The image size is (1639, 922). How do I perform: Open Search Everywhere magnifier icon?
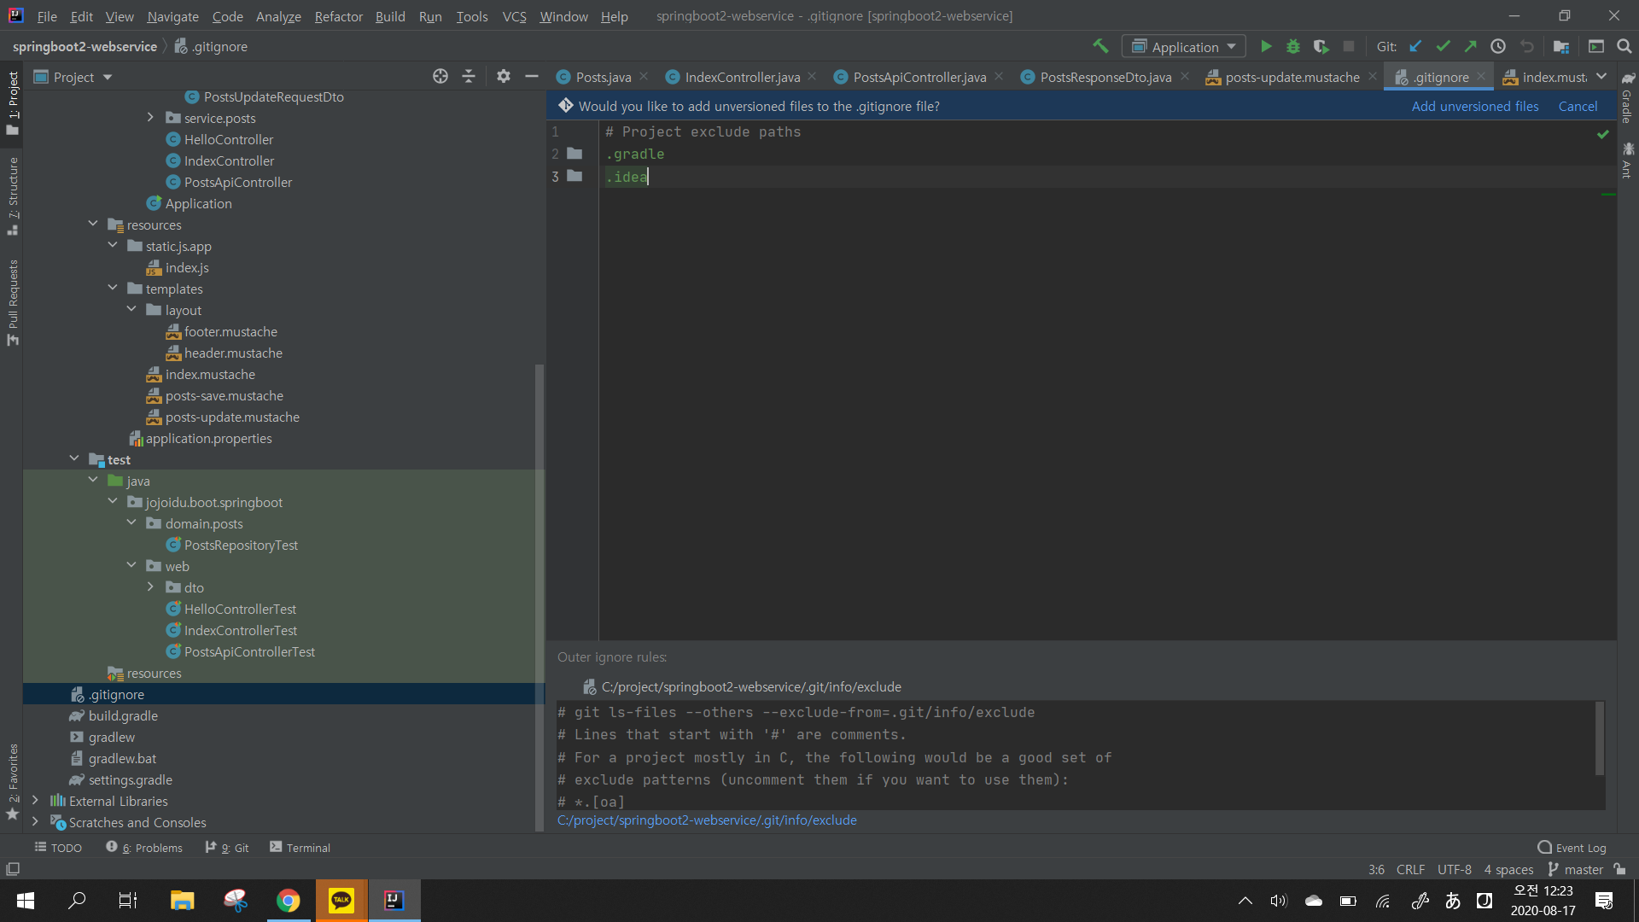click(1624, 46)
